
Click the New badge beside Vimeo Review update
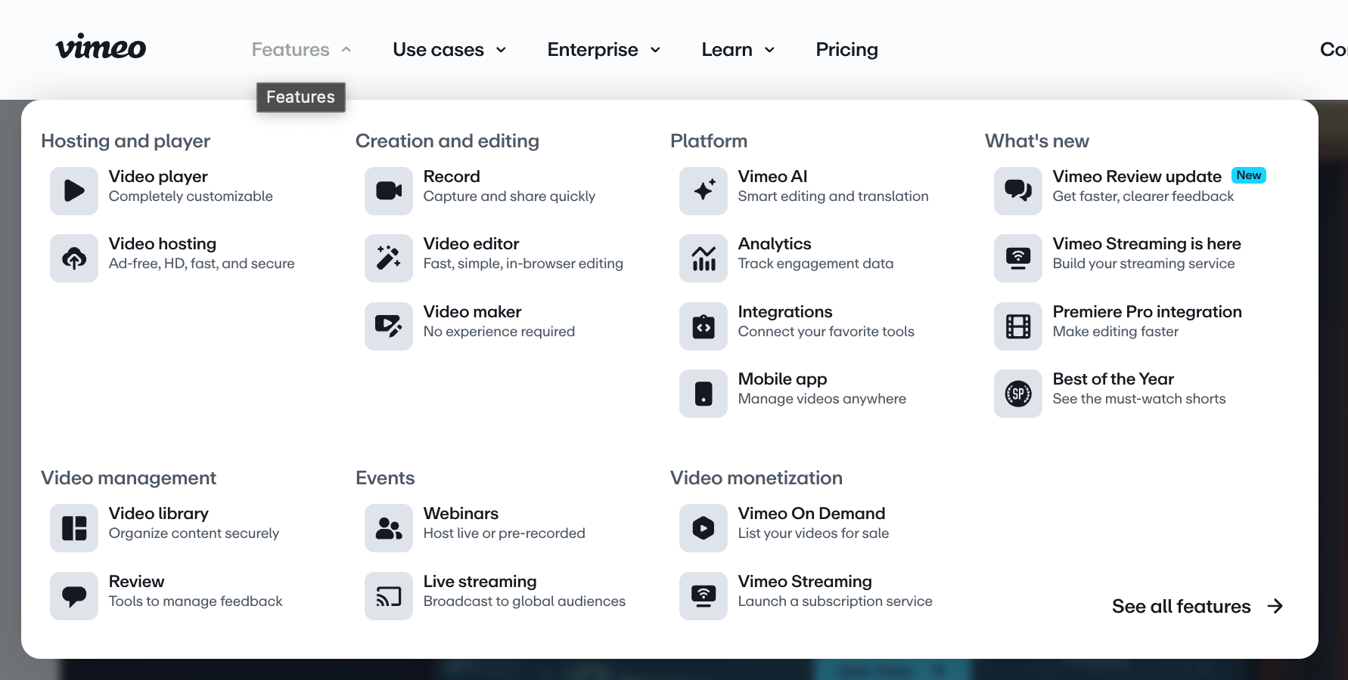1249,175
